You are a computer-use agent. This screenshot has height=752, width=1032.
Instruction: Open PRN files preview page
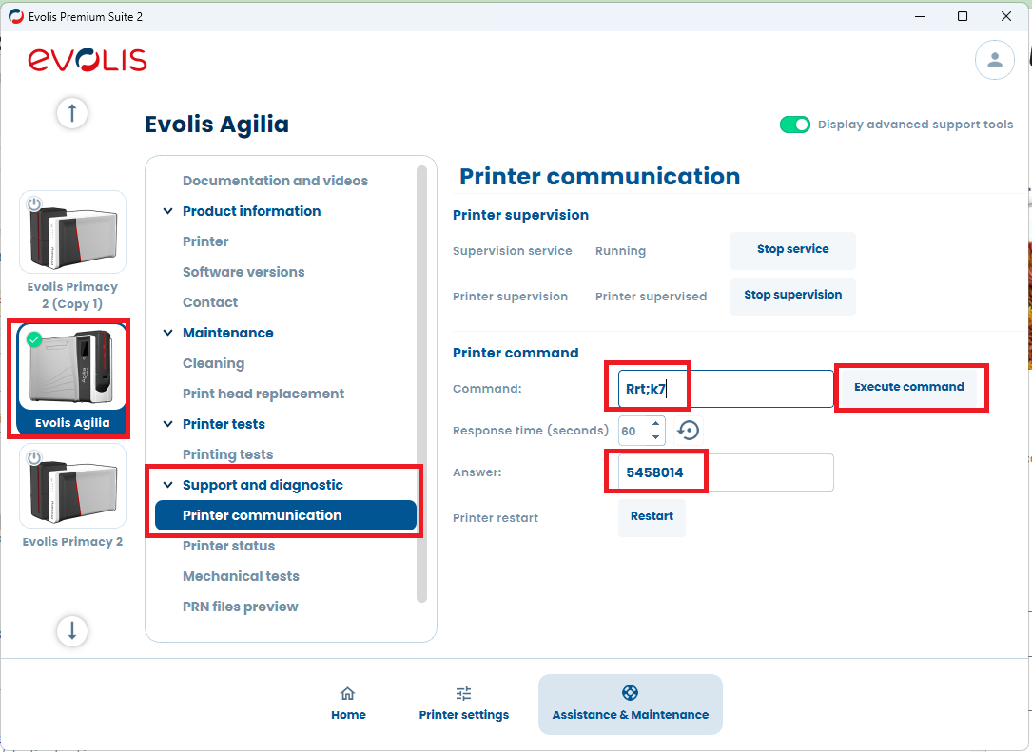(x=241, y=607)
